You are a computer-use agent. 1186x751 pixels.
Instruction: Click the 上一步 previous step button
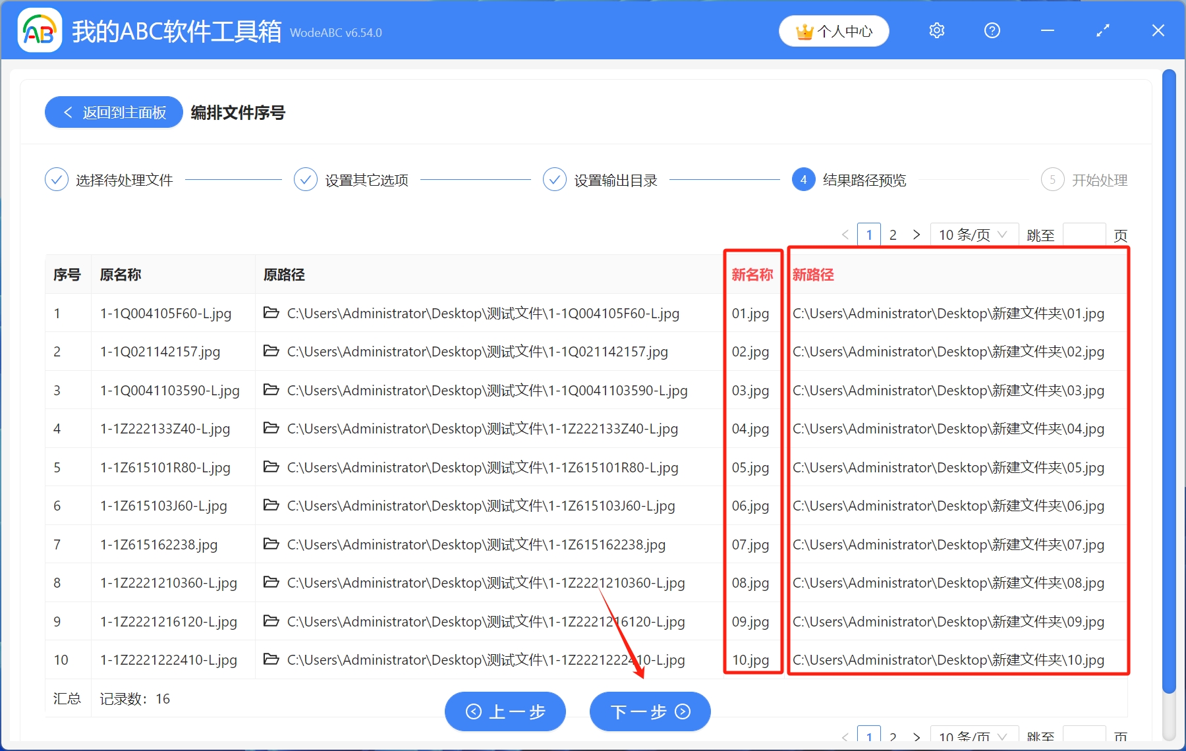coord(505,711)
